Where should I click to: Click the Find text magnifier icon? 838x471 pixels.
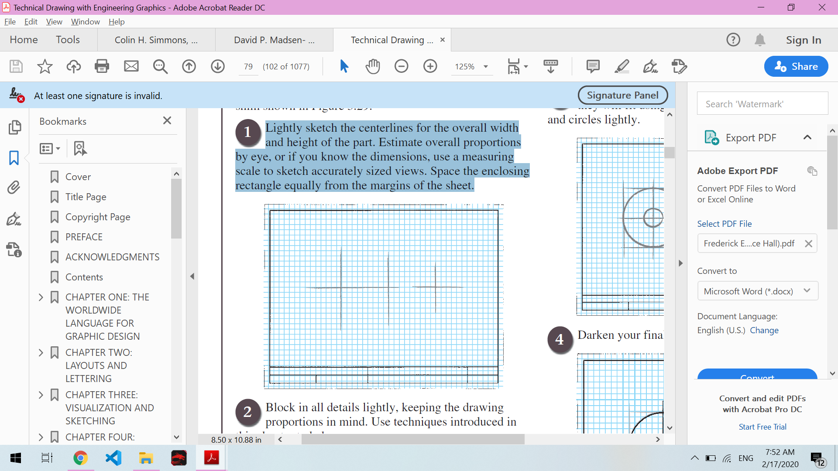160,66
